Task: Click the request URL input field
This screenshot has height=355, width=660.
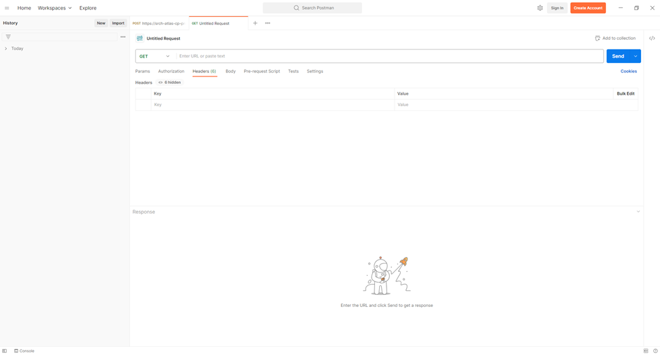Action: tap(389, 56)
